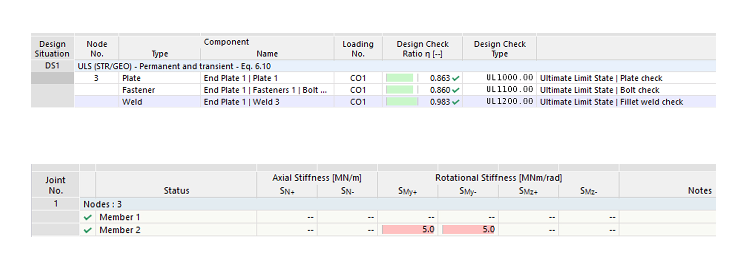Viewport: 747px width, 270px height.
Task: Click green checkmark next to 0.863 ratio
Action: 456,78
